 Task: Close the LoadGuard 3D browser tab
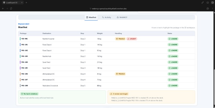pos(22,3)
